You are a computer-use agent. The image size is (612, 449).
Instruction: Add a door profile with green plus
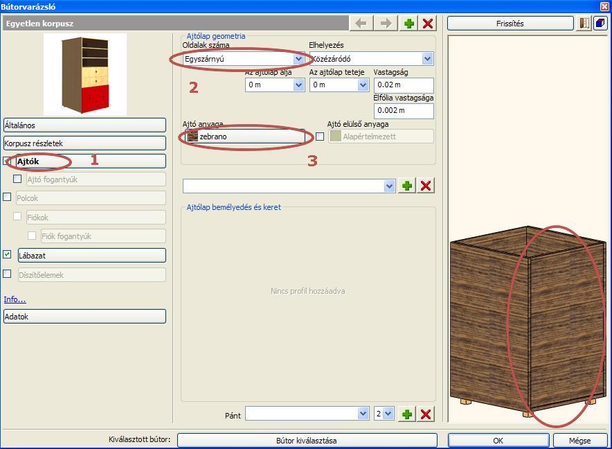click(x=407, y=186)
